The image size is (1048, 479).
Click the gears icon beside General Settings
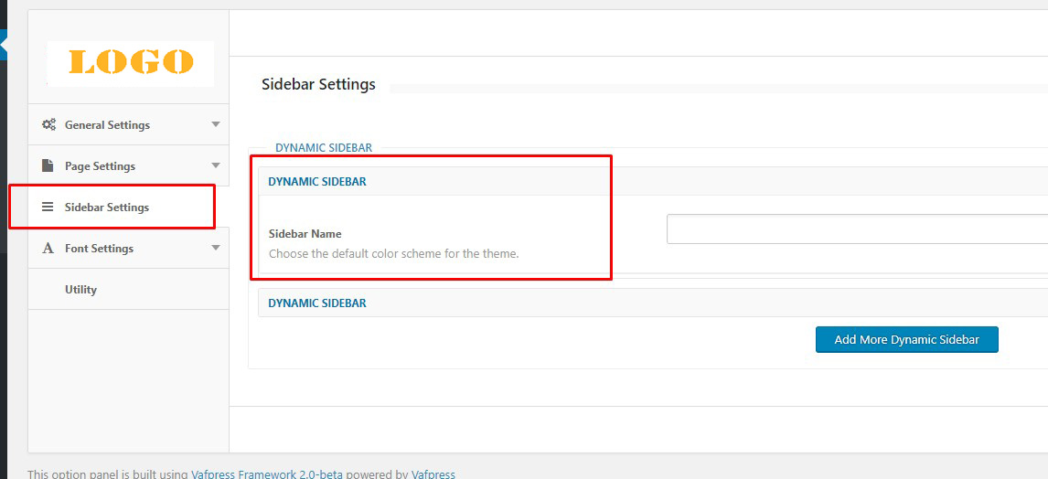click(48, 125)
